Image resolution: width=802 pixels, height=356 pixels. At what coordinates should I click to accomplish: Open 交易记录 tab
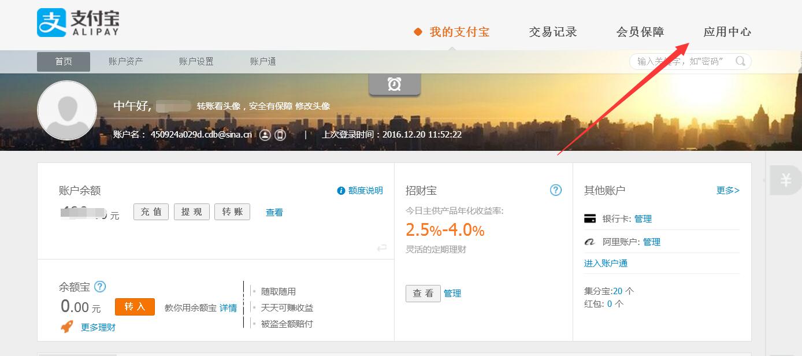tap(553, 32)
